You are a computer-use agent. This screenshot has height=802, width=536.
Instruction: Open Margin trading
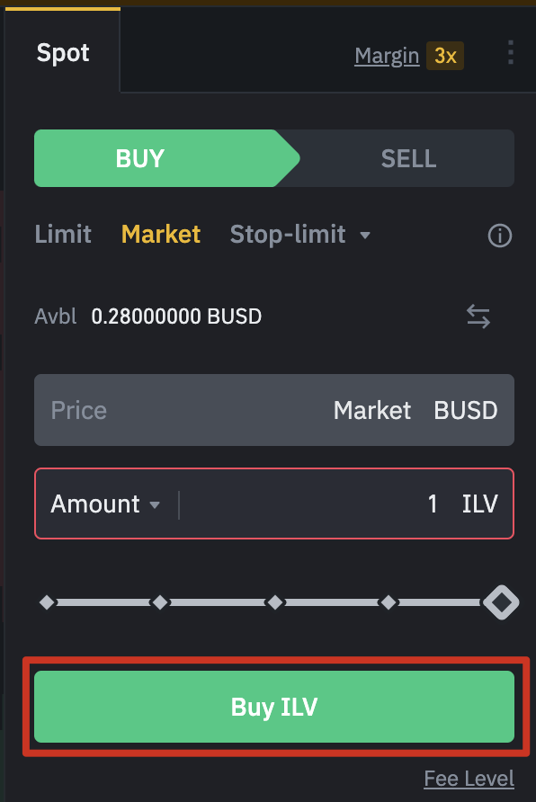pyautogui.click(x=387, y=56)
